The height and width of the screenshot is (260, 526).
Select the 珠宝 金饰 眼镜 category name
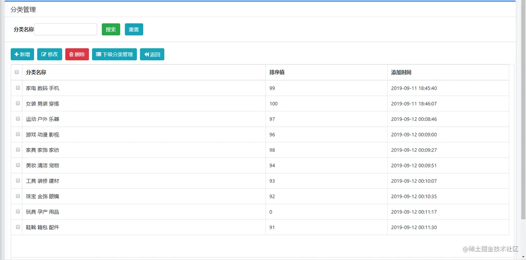[42, 196]
